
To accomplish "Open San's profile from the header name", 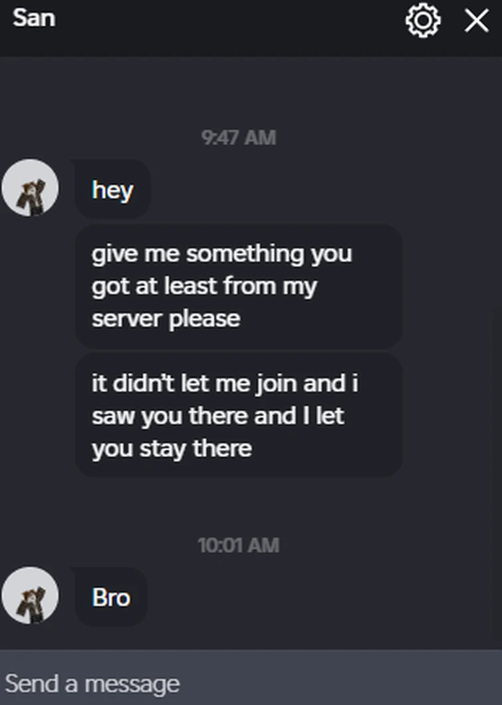I will [34, 18].
